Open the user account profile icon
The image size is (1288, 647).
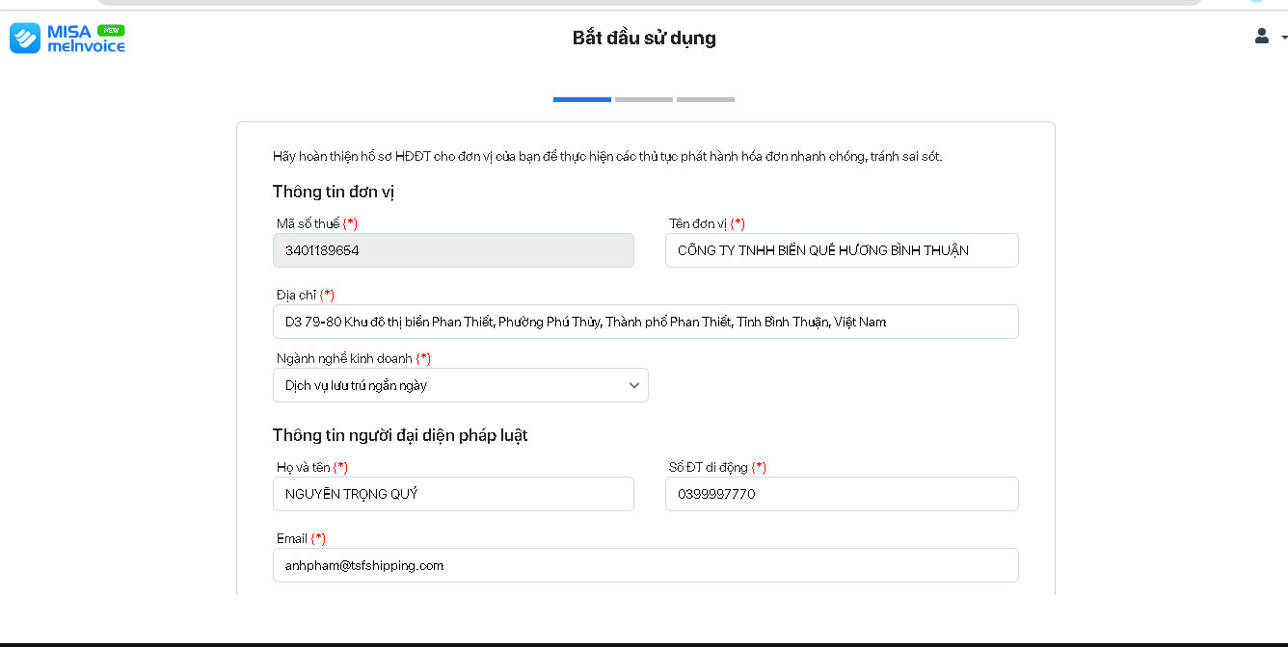pyautogui.click(x=1261, y=37)
